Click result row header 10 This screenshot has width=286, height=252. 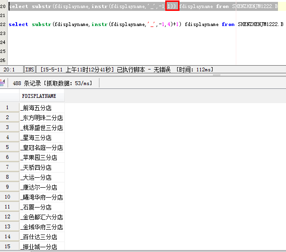[9, 197]
